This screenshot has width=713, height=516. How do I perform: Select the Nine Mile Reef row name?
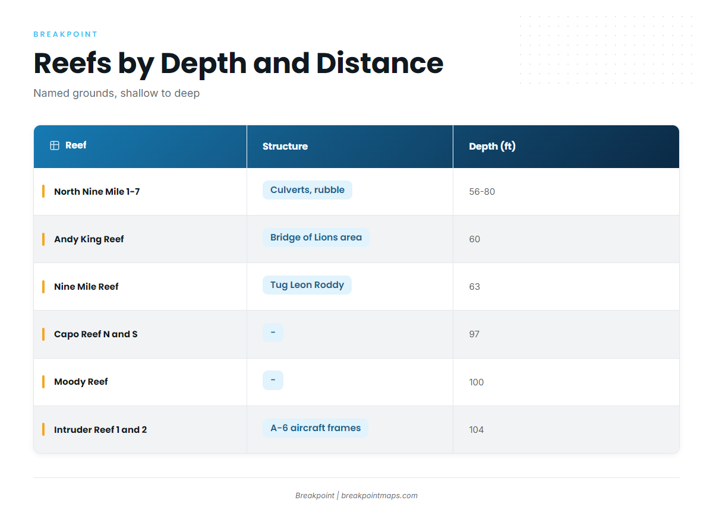tap(86, 287)
